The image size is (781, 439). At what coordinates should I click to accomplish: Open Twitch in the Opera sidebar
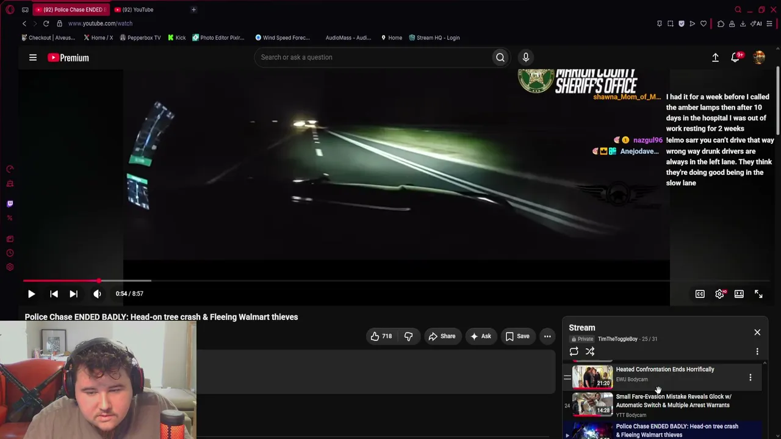(10, 204)
